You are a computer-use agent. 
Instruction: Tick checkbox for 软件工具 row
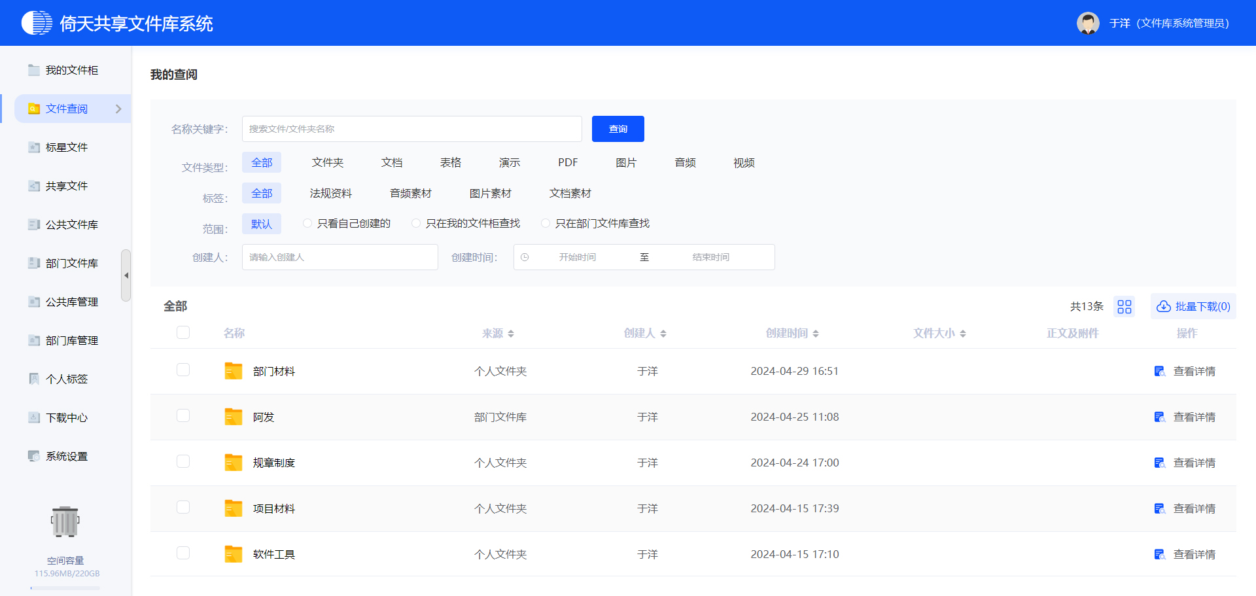click(x=183, y=553)
